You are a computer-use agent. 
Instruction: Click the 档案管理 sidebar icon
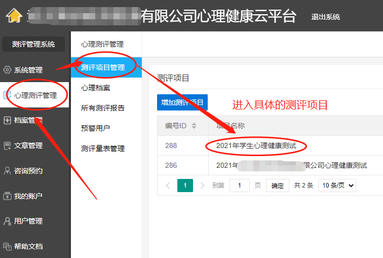(x=7, y=120)
